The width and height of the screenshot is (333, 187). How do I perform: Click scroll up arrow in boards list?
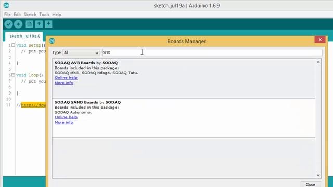[318, 62]
